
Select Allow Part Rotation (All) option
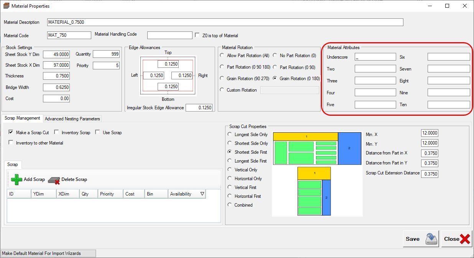point(222,56)
